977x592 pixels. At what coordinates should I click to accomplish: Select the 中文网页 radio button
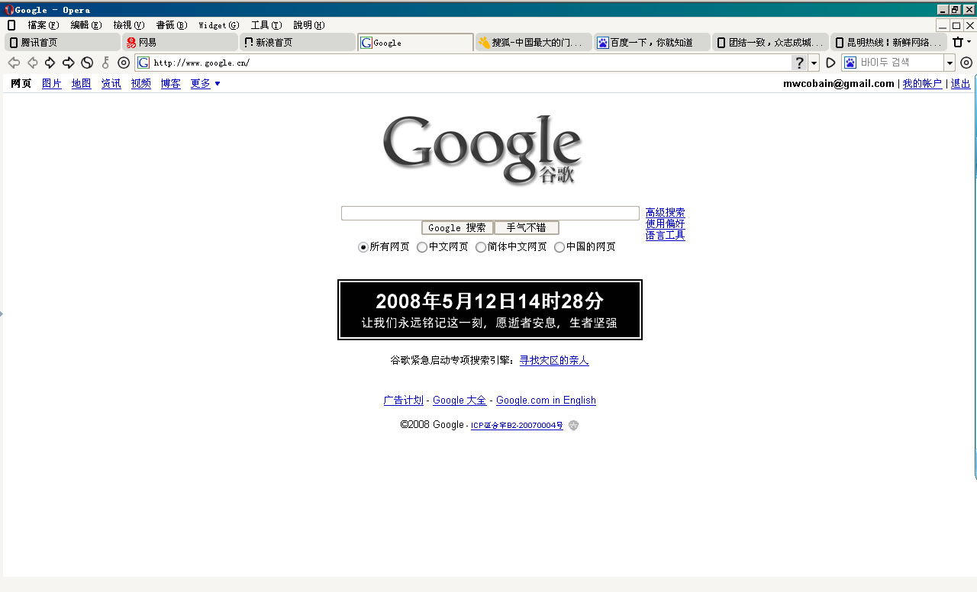tap(422, 247)
